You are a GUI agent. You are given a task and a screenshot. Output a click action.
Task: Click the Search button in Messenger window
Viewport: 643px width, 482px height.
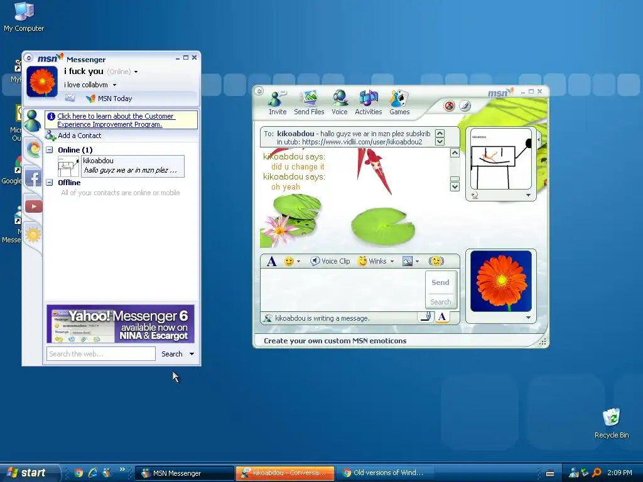pos(172,354)
